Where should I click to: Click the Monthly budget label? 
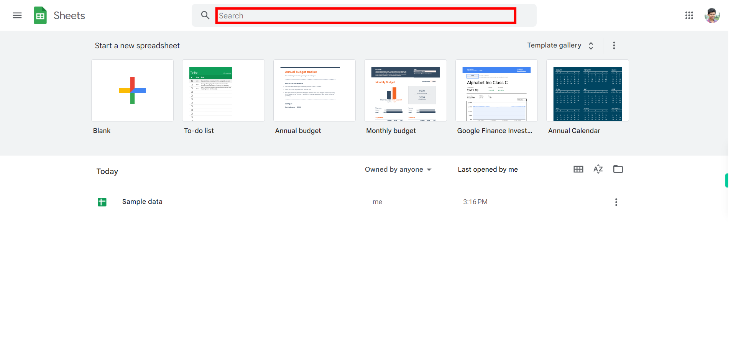(x=391, y=131)
